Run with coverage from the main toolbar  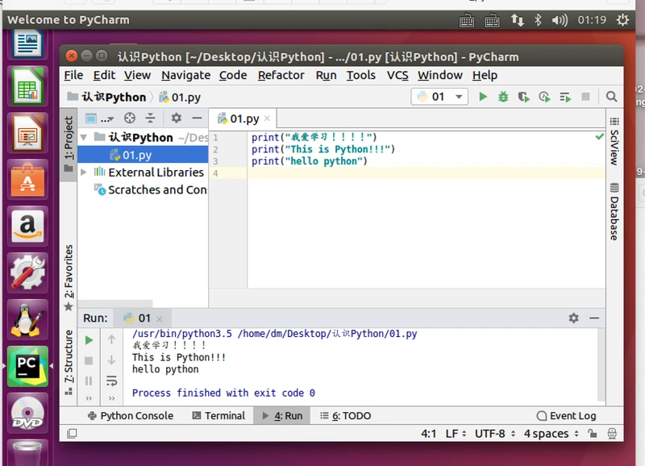tap(523, 97)
